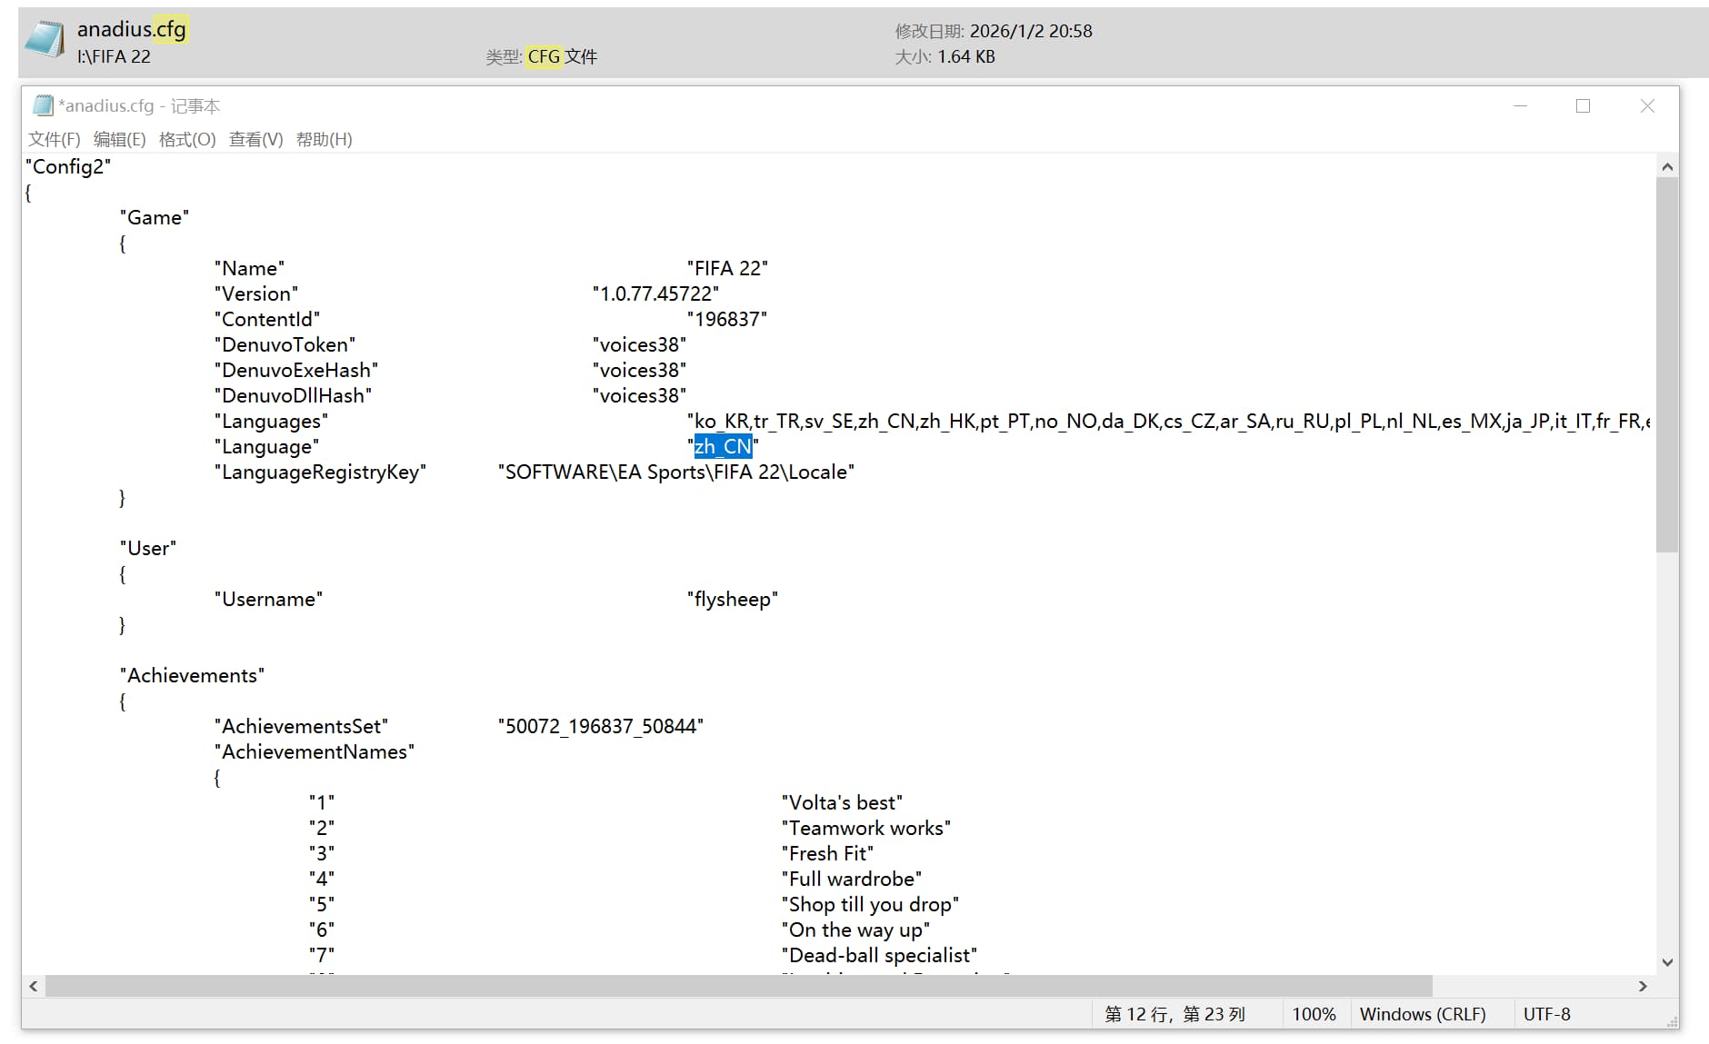Click the vertical scrollbar down arrow
The image size is (1709, 1044).
coord(1667,962)
